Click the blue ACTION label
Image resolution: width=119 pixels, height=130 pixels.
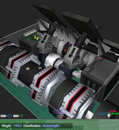pos(103,114)
